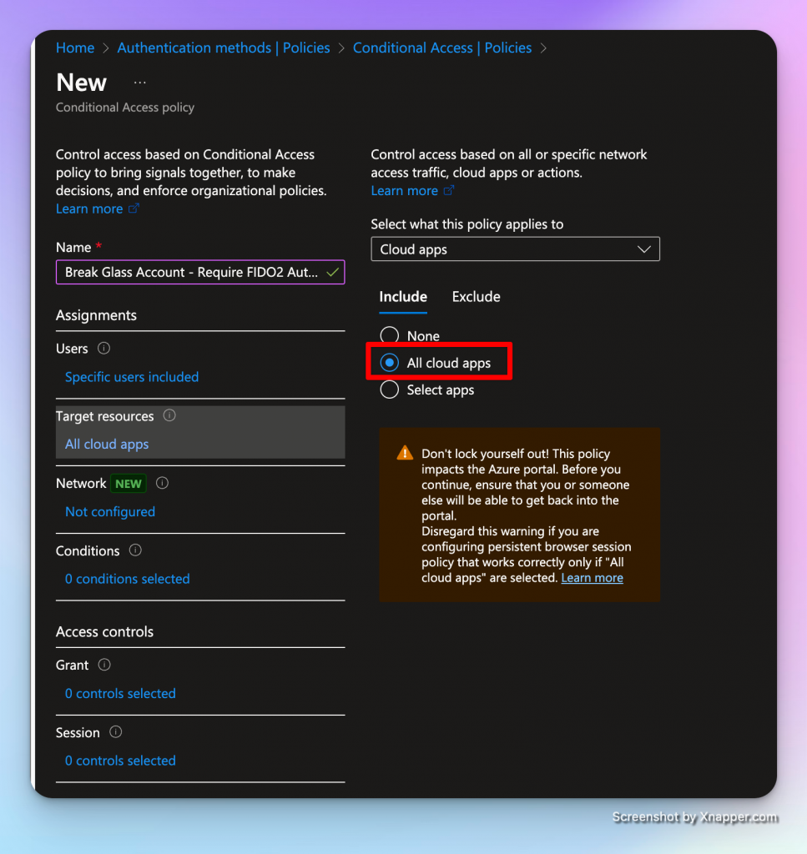Expand the Conditional Access | Policies breadcrumb chevron

coord(544,48)
